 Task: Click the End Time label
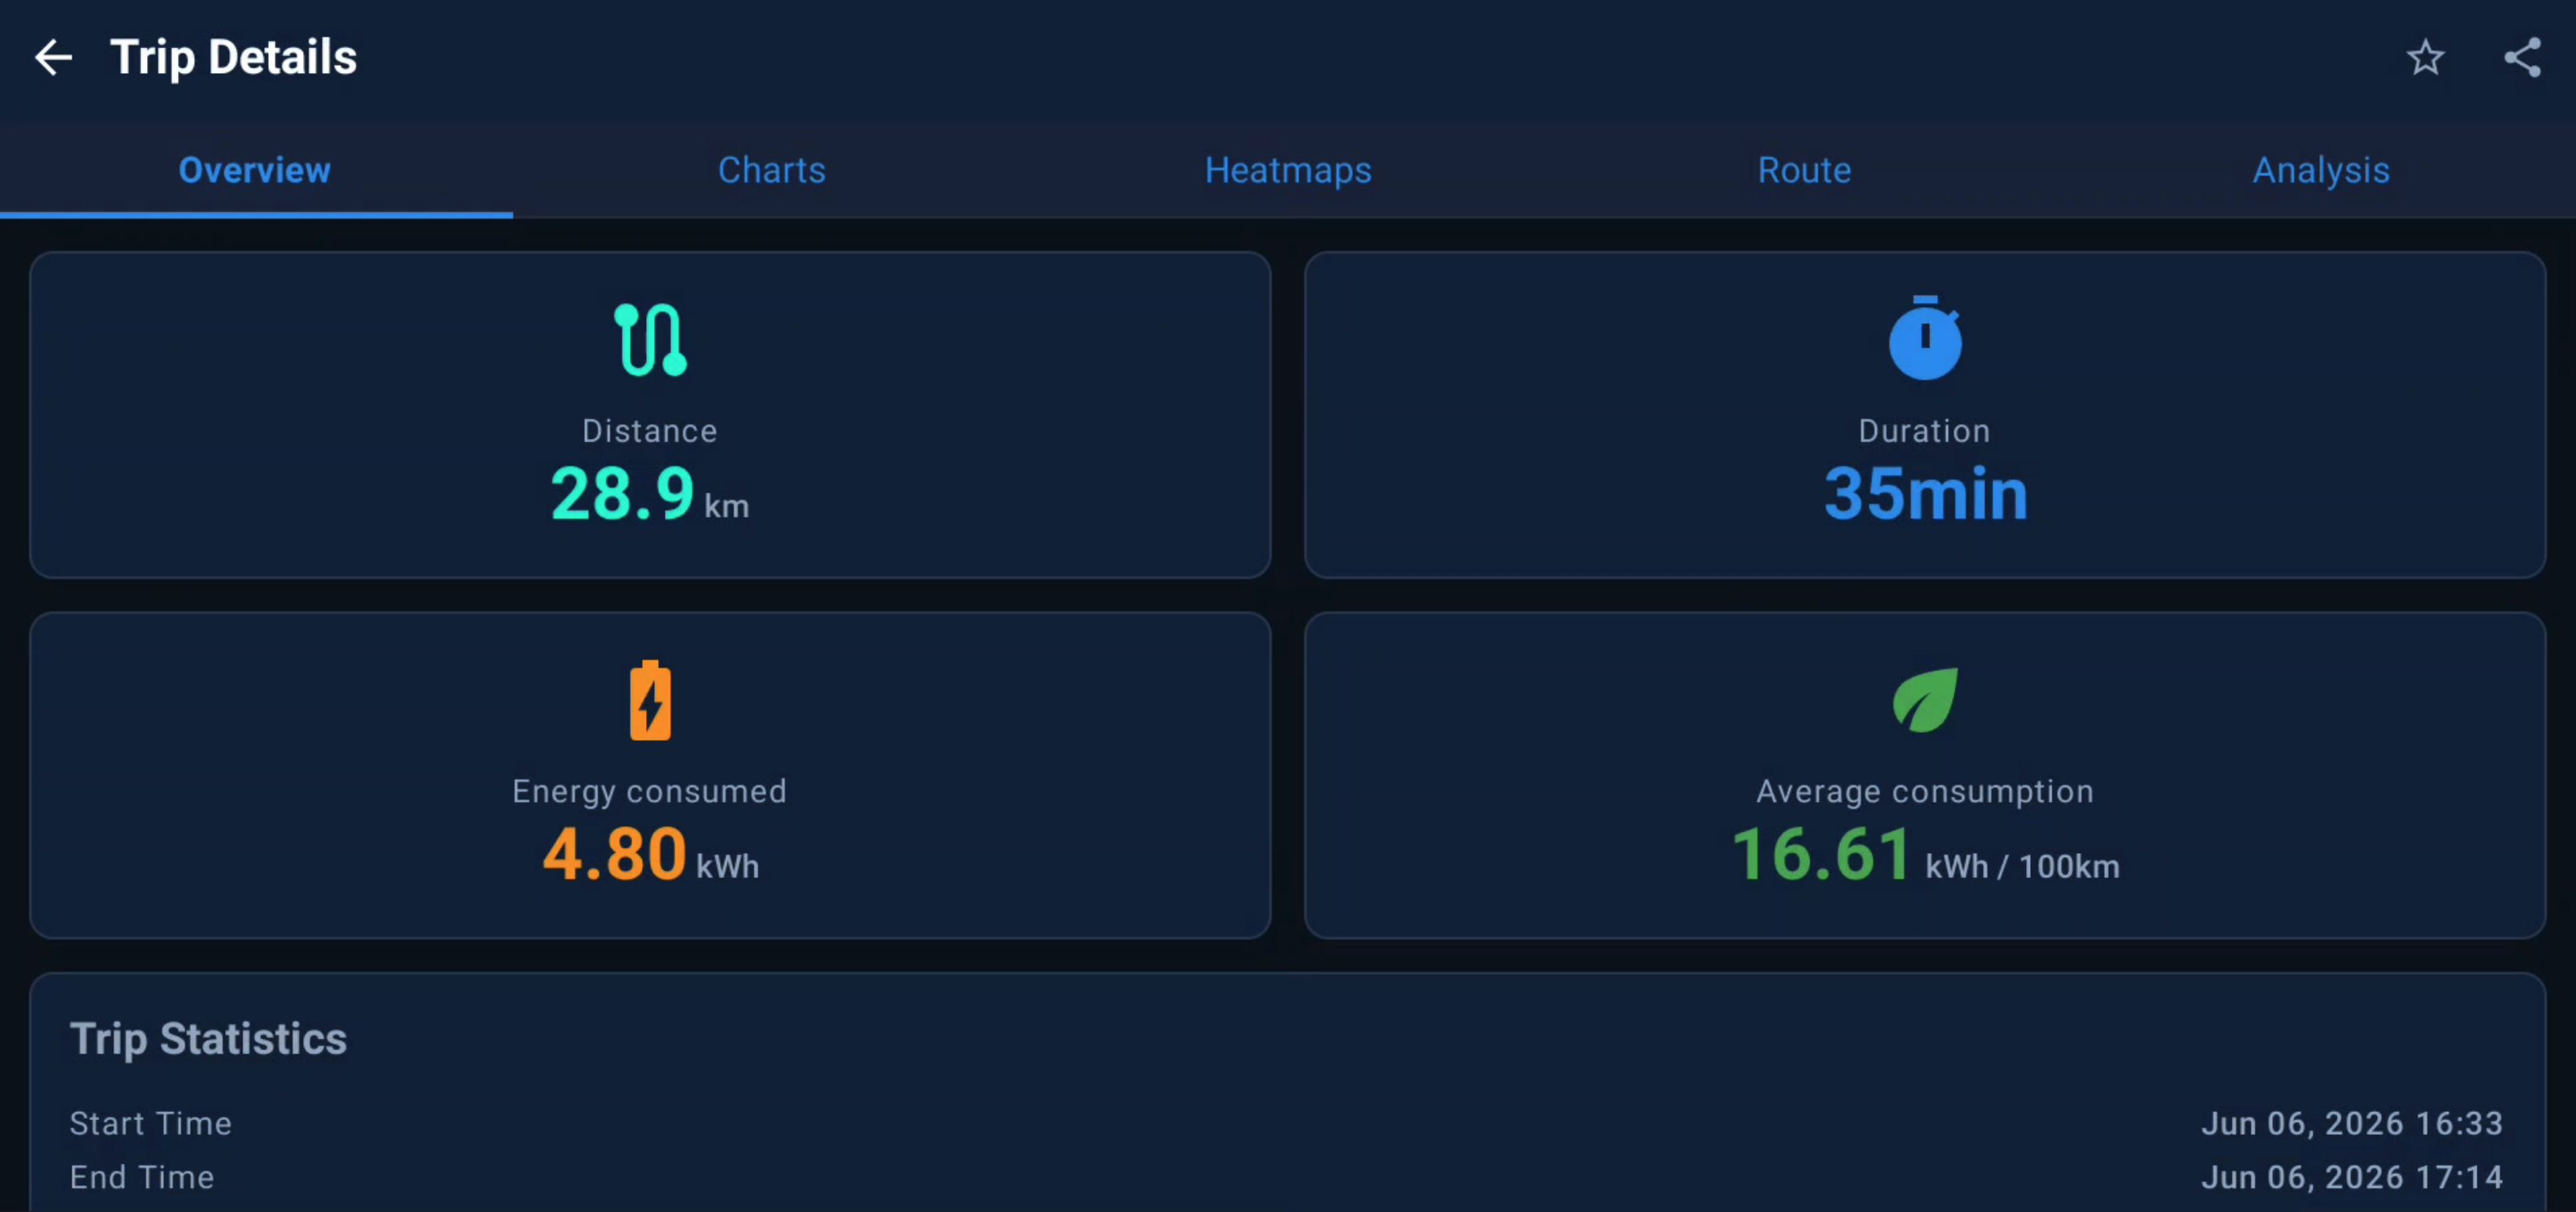click(x=142, y=1178)
